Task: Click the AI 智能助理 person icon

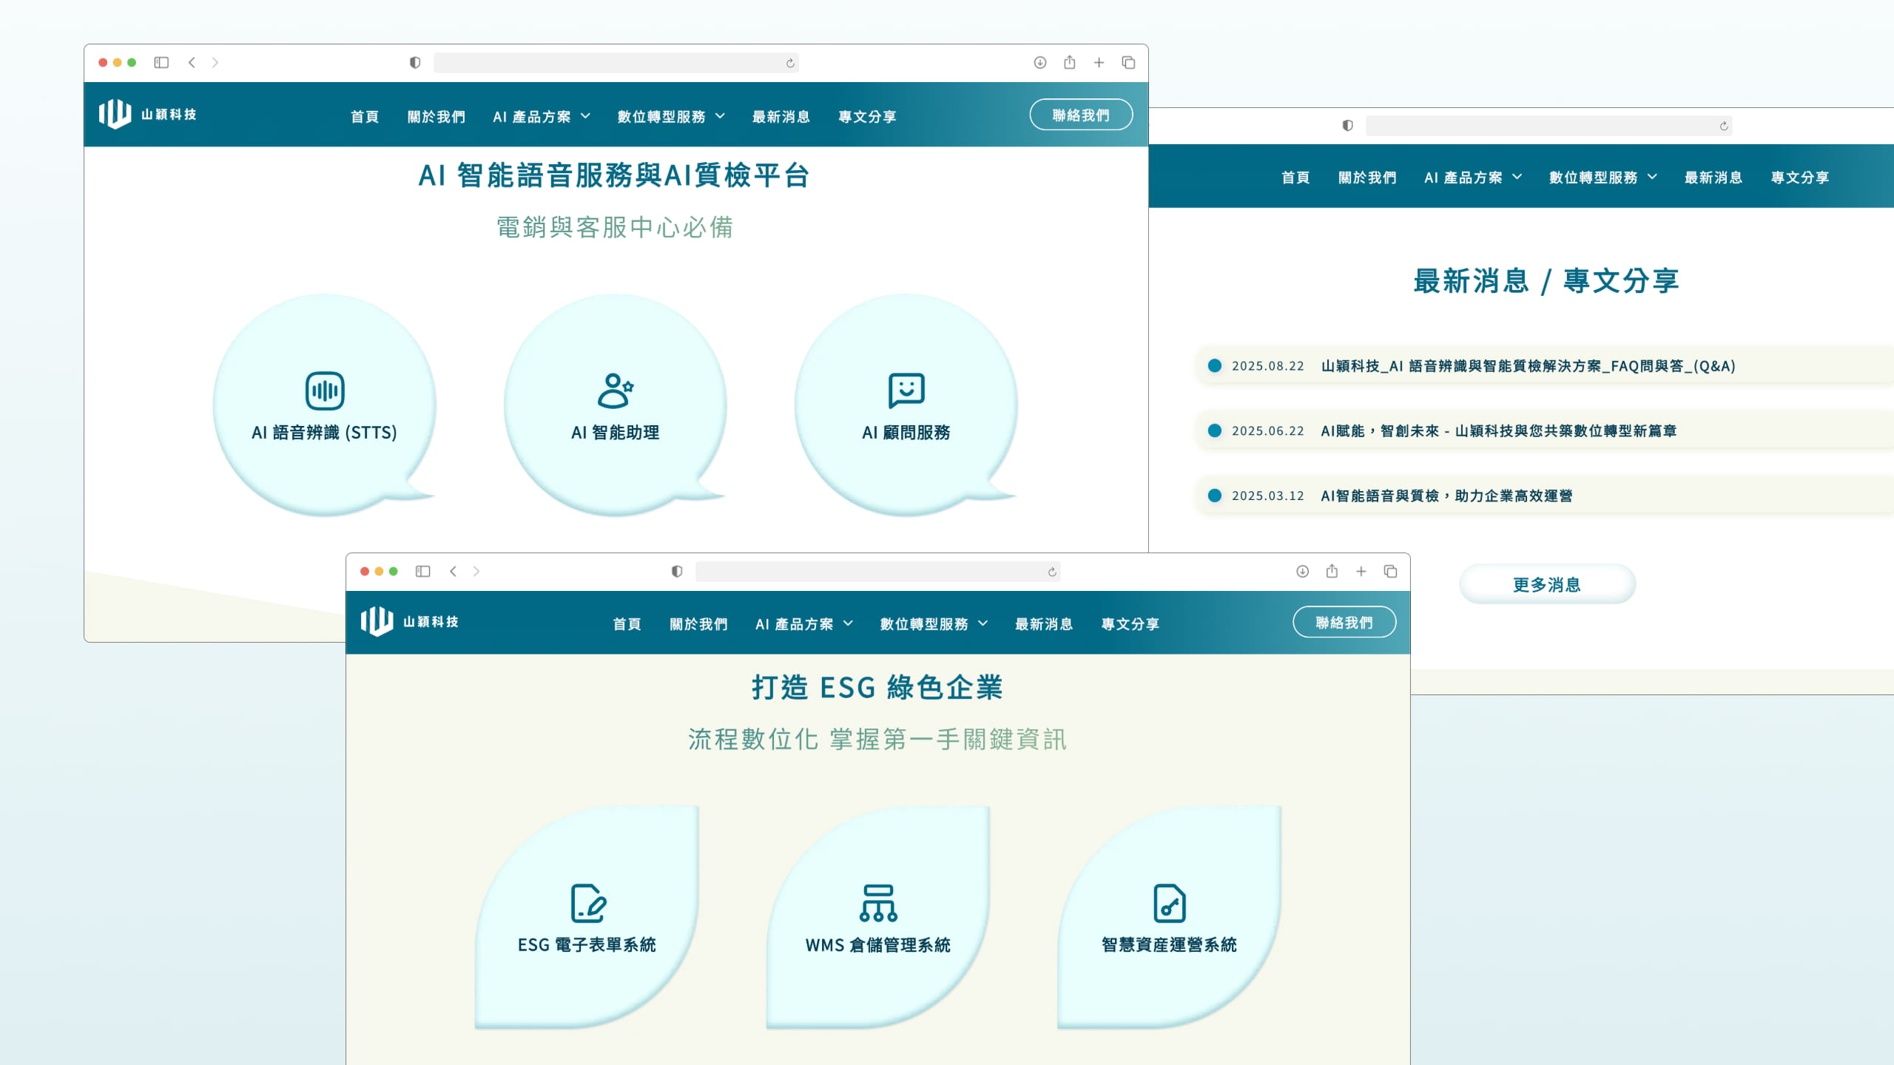Action: [615, 390]
